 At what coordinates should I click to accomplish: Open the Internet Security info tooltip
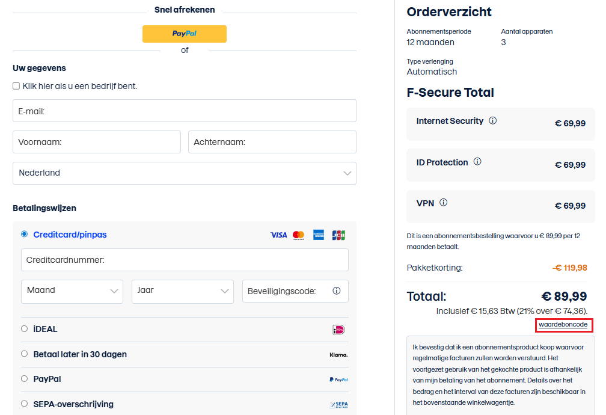(492, 120)
